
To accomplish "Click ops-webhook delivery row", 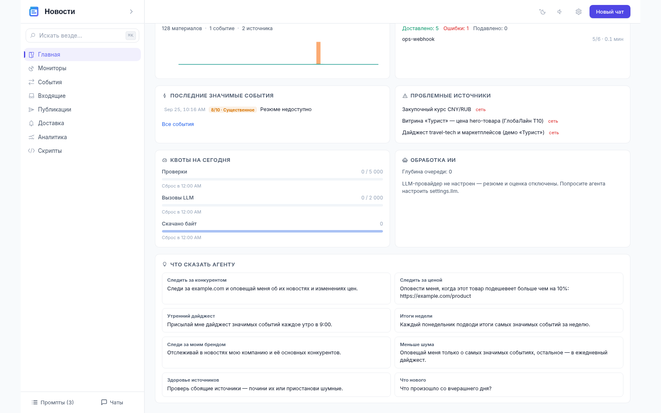I will point(513,39).
